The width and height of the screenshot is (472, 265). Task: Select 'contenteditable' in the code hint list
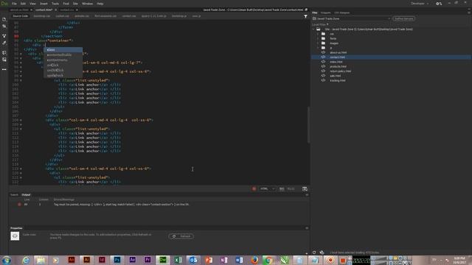(63, 54)
